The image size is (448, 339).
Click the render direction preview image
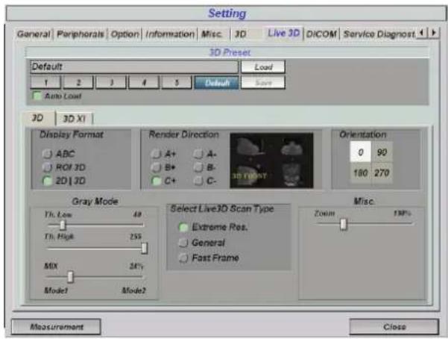[271, 161]
